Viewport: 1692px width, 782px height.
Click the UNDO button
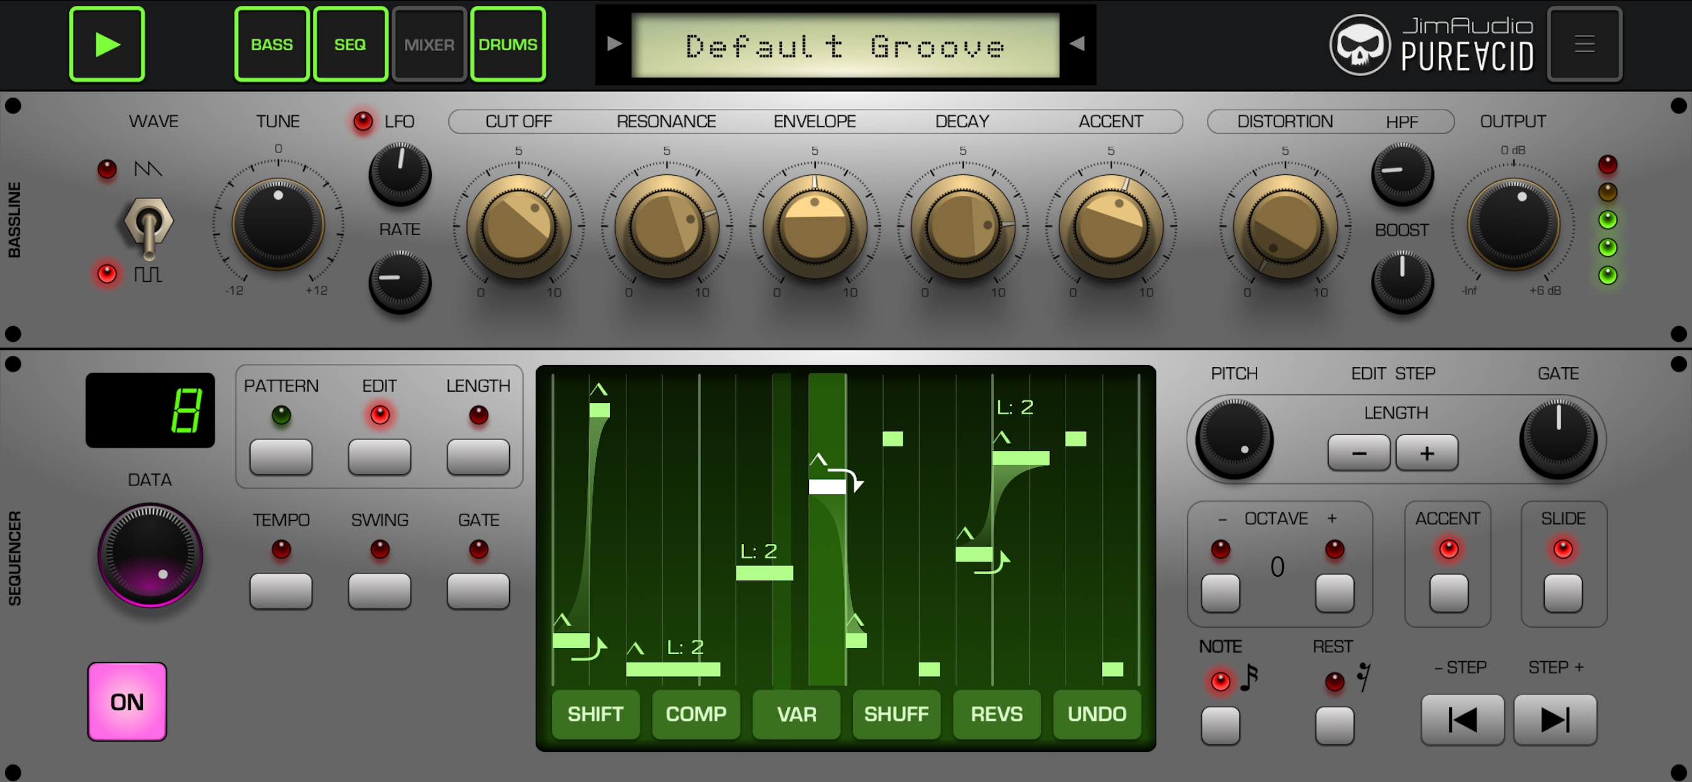coord(1097,713)
